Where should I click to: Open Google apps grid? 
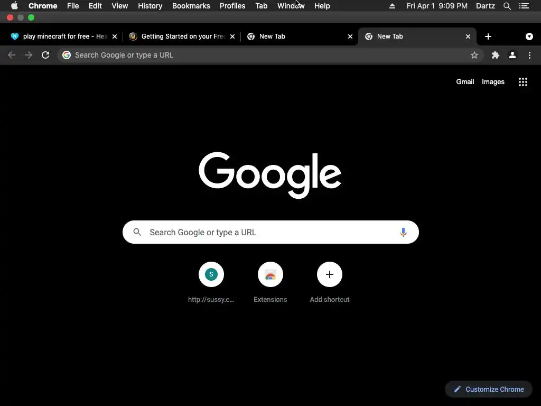pos(523,82)
